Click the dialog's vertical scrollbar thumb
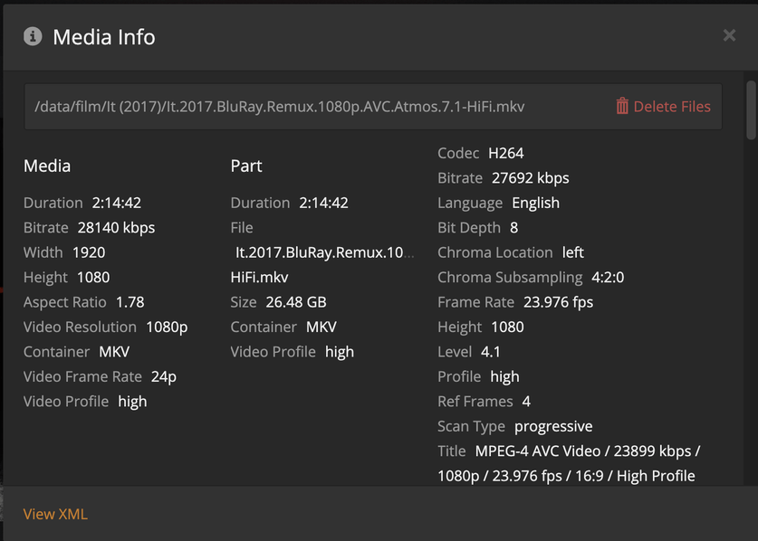 750,110
